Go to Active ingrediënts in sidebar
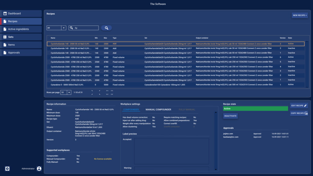The height and width of the screenshot is (176, 313). [x=18, y=29]
